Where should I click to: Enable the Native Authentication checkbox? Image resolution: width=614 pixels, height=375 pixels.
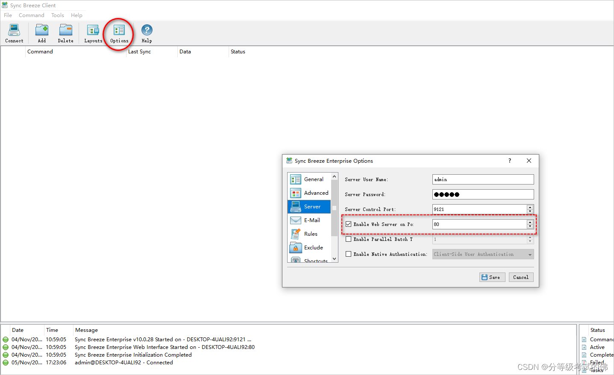pyautogui.click(x=349, y=254)
